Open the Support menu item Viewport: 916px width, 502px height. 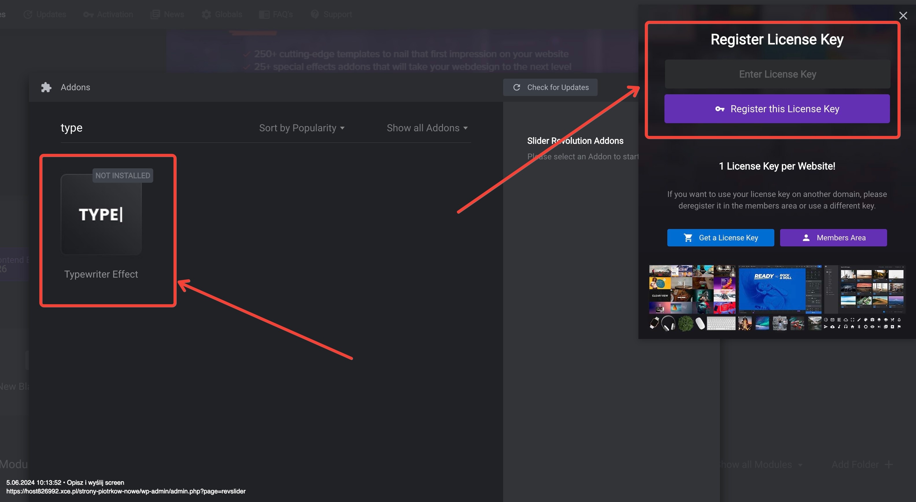(x=331, y=14)
